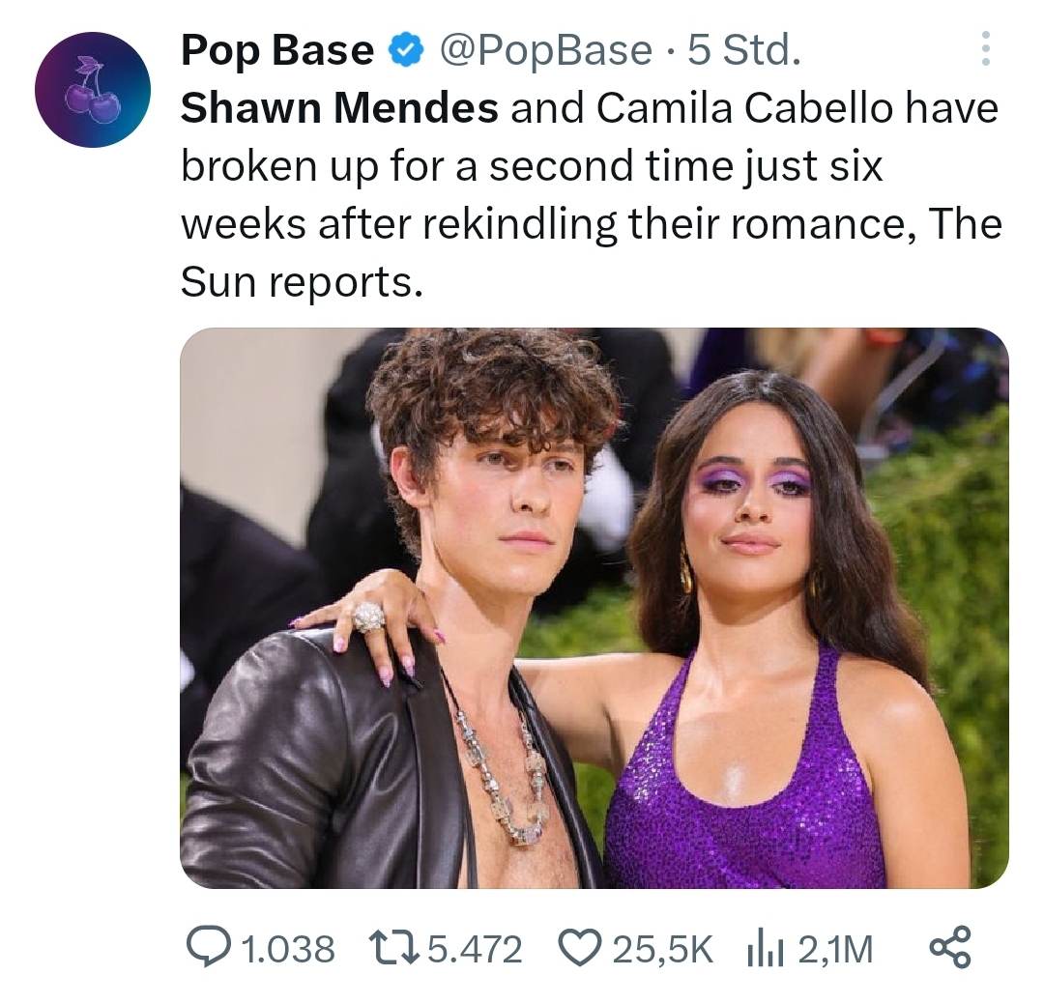Like the post with the heart icon
The image size is (1044, 1004).
tap(580, 948)
